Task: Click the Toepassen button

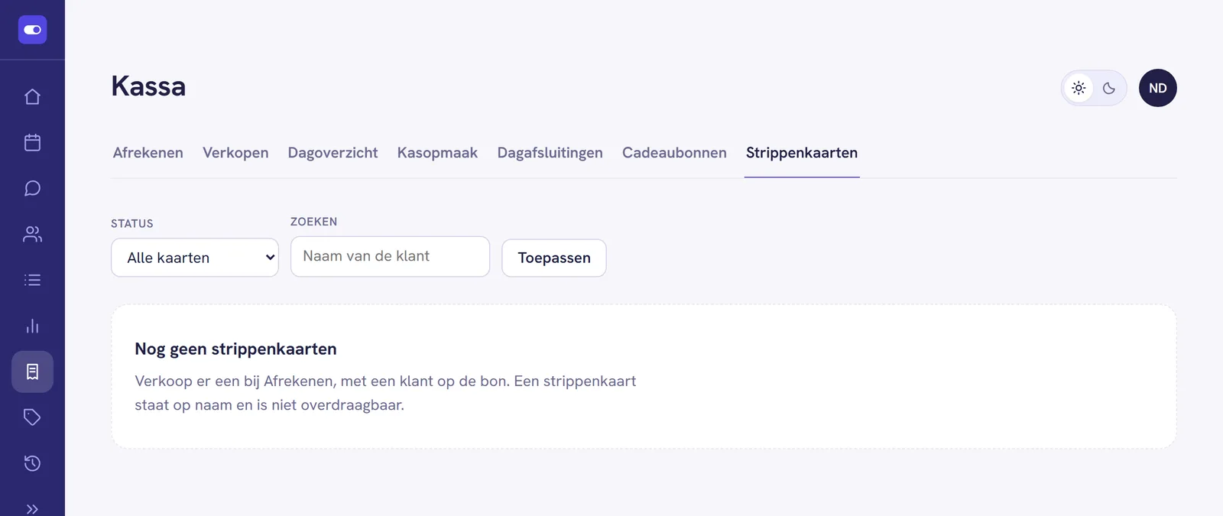Action: click(x=554, y=258)
